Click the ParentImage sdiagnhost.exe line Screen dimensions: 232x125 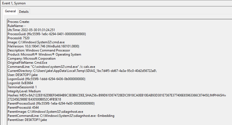pyautogui.click(x=45, y=112)
